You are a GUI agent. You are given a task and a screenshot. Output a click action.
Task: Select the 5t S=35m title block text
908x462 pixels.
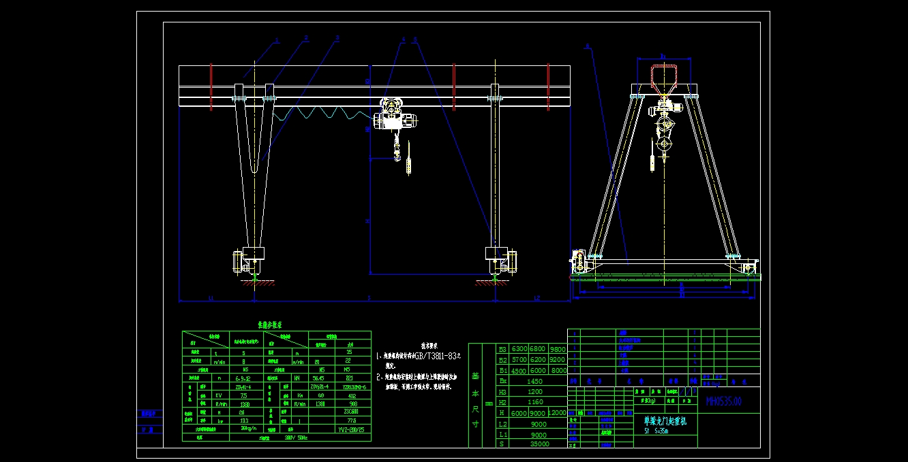tap(657, 430)
